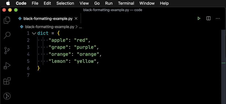Open the Apple menu
The width and height of the screenshot is (226, 104).
8,3
